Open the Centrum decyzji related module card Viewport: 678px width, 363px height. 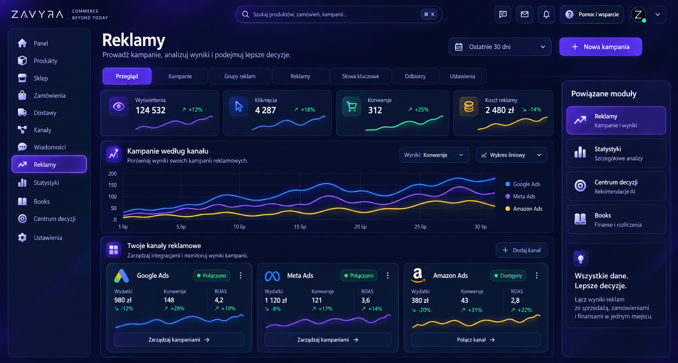(x=616, y=186)
